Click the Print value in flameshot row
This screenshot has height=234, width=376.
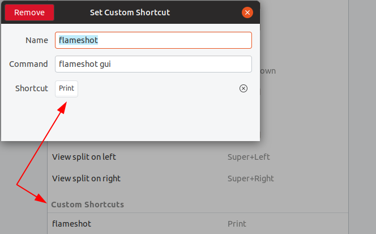pos(237,224)
